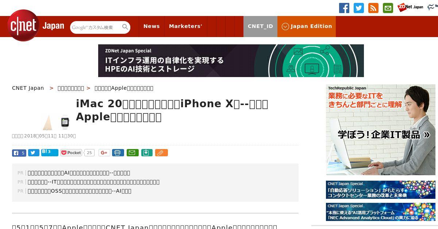The image size is (438, 229).
Task: Save the article to Pocket
Action: click(71, 153)
